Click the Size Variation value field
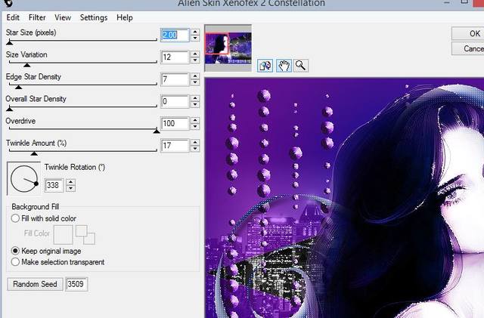Viewport: 484px width, 318px height. tap(175, 57)
